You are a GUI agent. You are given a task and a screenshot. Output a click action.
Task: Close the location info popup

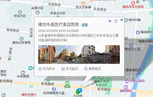click(122, 20)
